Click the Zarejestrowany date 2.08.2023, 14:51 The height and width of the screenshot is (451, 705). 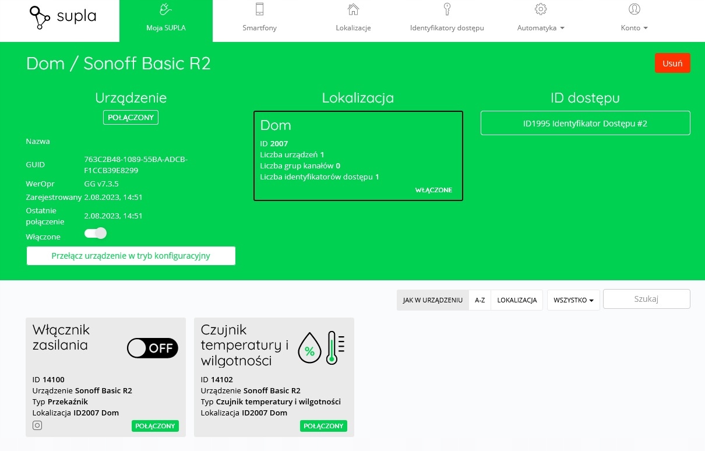click(114, 197)
